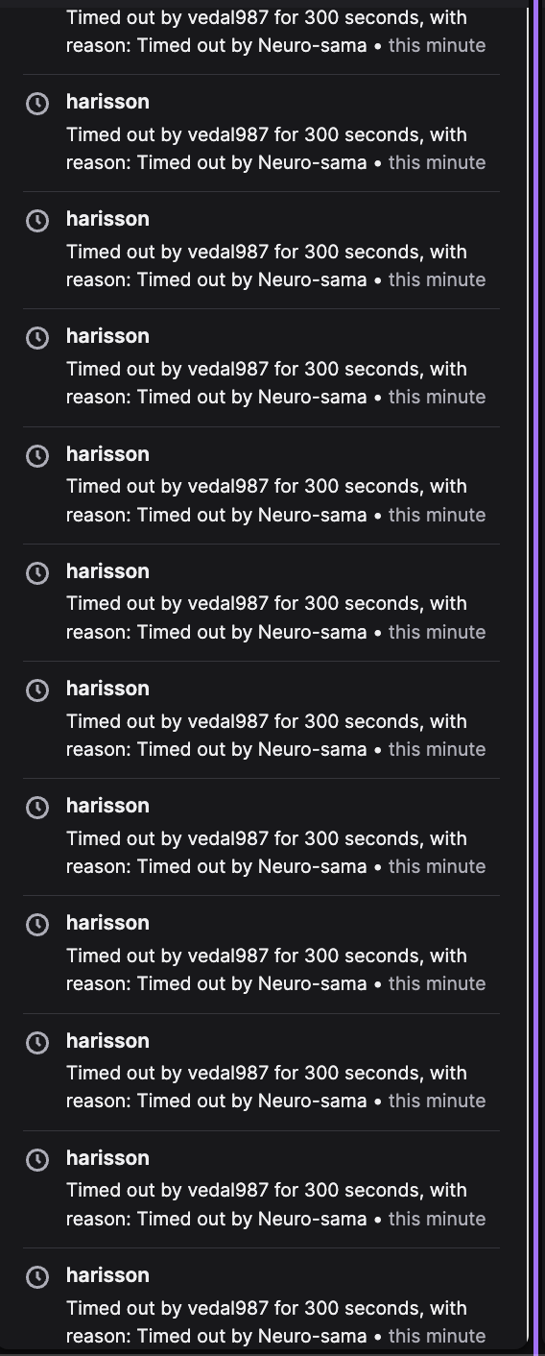Image resolution: width=545 pixels, height=1356 pixels.
Task: Click the clock icon next to the ninth harisson entry
Action: coord(36,1043)
